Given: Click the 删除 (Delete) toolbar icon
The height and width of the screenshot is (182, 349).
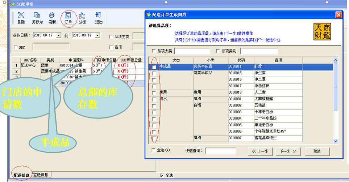Looking at the screenshot, I should point(21,17).
